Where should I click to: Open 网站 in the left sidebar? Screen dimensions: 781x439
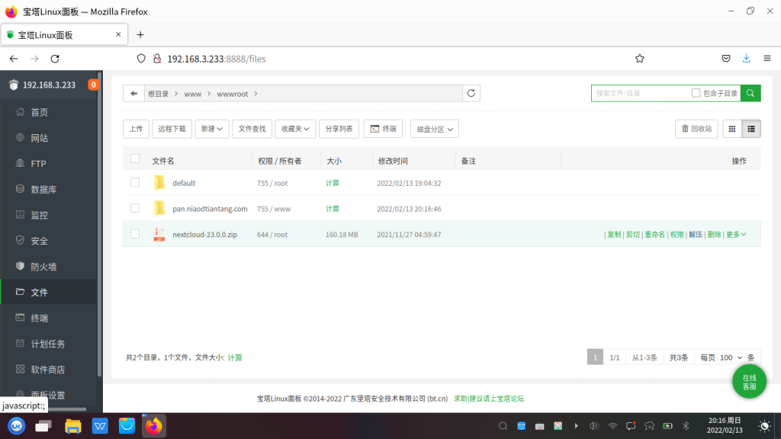tap(39, 138)
